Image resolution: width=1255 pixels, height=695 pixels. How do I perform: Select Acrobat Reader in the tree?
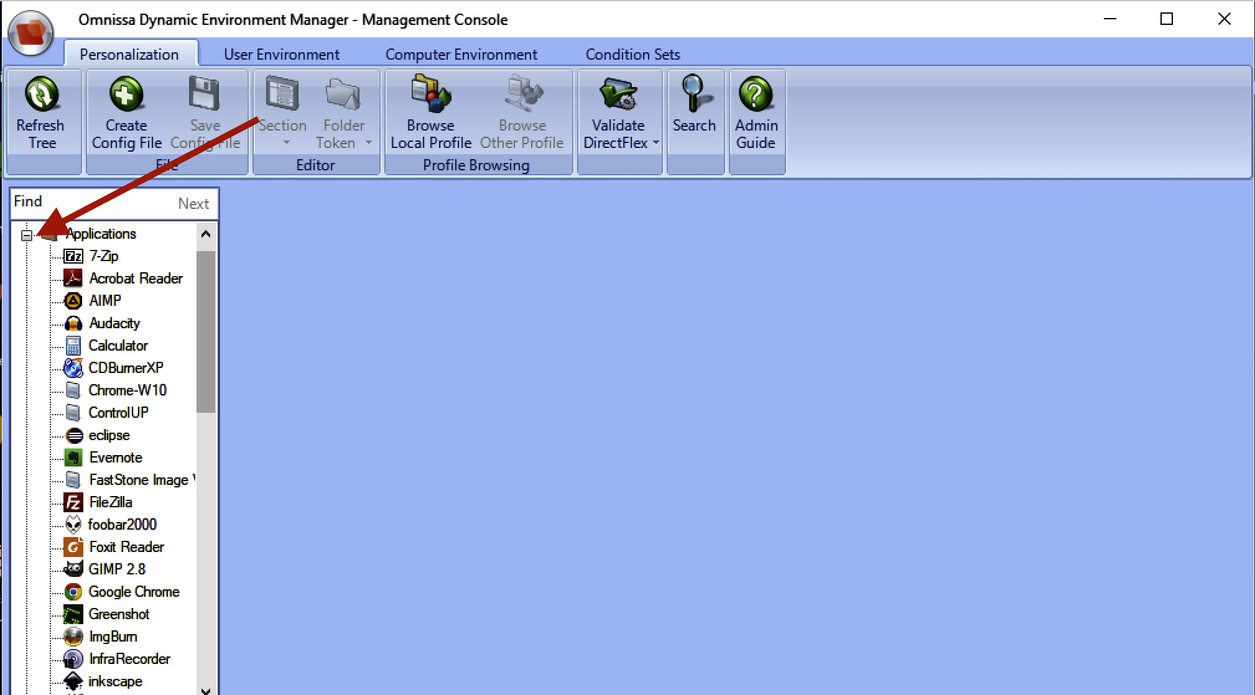(x=136, y=278)
